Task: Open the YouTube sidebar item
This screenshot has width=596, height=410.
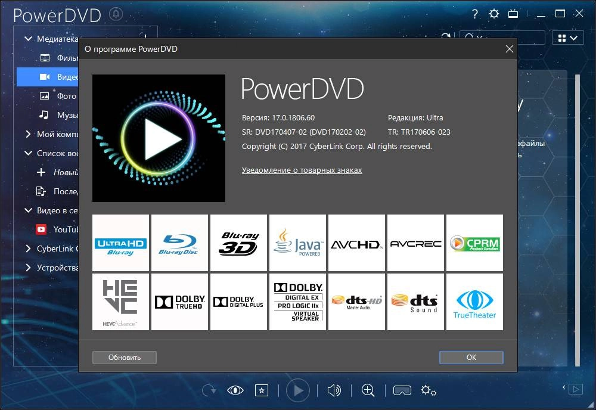Action: pyautogui.click(x=48, y=229)
